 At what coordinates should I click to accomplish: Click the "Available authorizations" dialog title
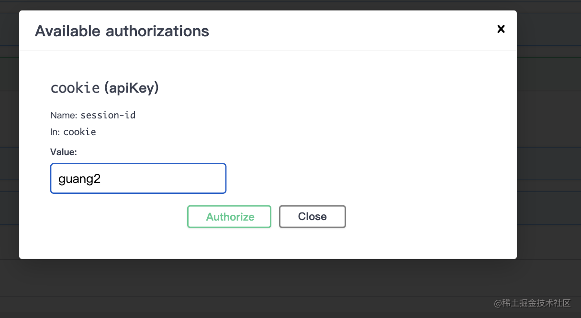(122, 31)
